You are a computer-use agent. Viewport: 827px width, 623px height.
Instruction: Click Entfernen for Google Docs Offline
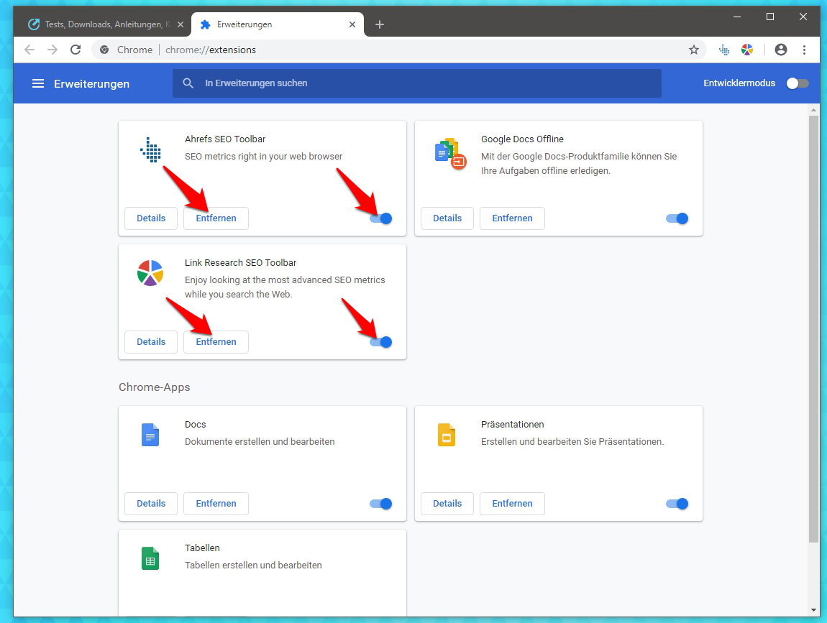click(x=512, y=218)
